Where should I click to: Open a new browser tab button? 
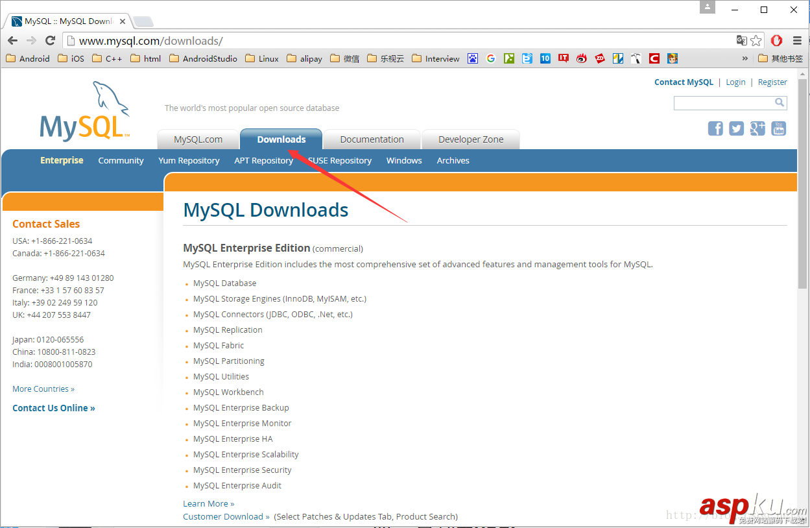[x=143, y=21]
